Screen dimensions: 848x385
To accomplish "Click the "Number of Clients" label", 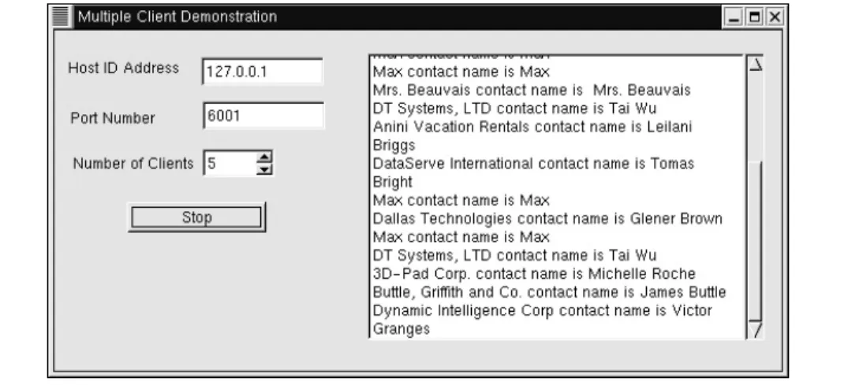I will tap(133, 164).
